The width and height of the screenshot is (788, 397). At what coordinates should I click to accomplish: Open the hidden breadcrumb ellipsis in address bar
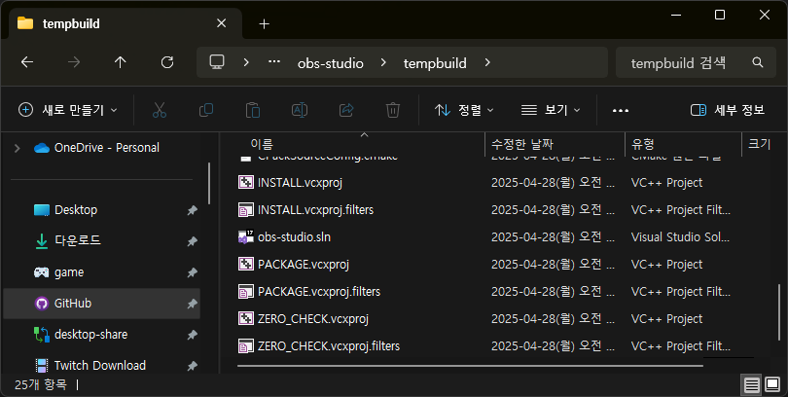pos(274,62)
